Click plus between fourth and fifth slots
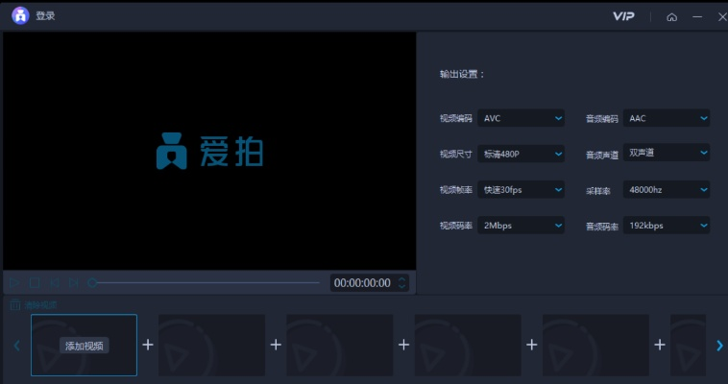The image size is (728, 384). coord(532,345)
